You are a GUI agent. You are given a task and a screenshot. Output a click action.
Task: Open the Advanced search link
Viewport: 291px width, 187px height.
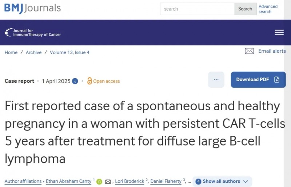268,9
